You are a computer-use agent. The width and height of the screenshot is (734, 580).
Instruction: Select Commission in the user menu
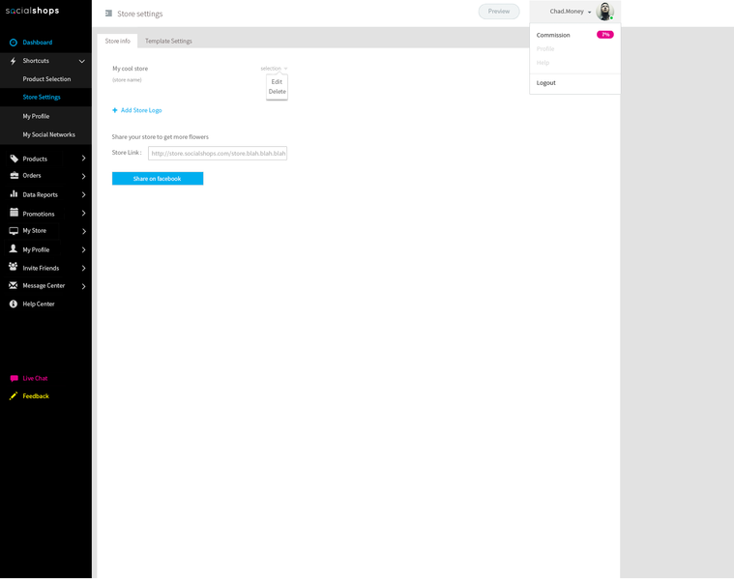[553, 35]
